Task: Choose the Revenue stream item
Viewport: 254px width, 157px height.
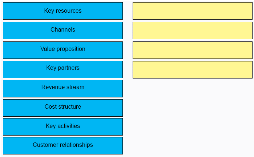Action: pos(63,88)
